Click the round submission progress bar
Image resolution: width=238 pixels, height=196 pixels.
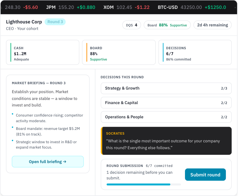143,184
